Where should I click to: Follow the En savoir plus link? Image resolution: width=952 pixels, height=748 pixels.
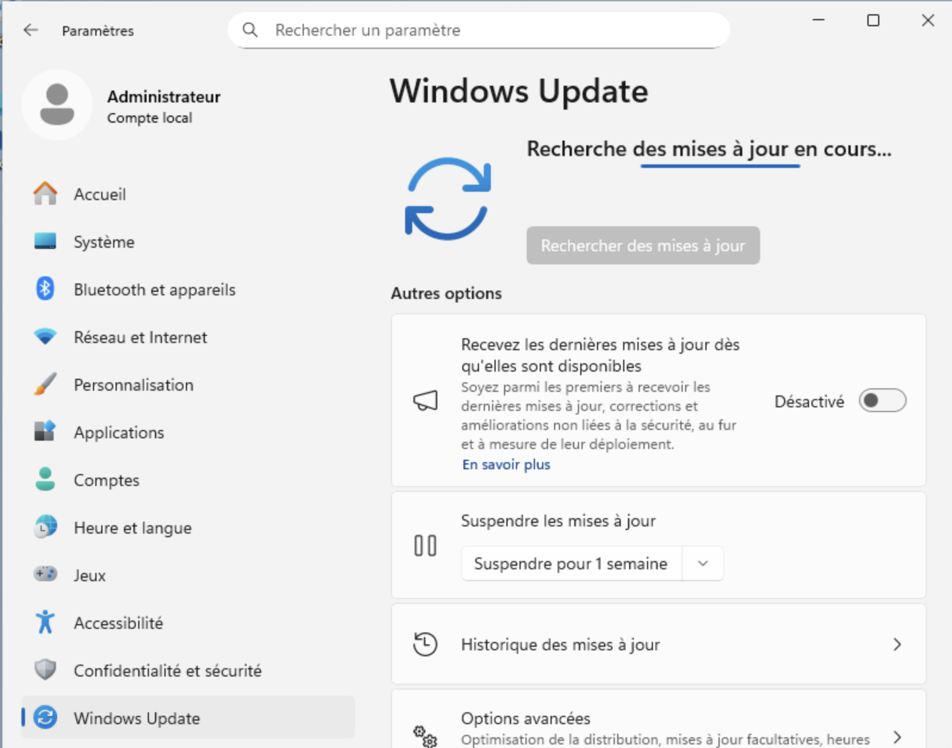click(x=506, y=465)
